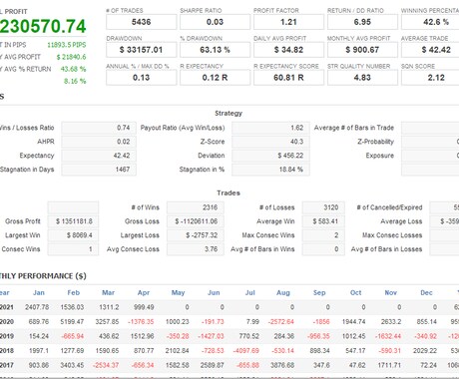Click the 2018 July loss -4097.69
459x379 pixels.
[x=245, y=351]
